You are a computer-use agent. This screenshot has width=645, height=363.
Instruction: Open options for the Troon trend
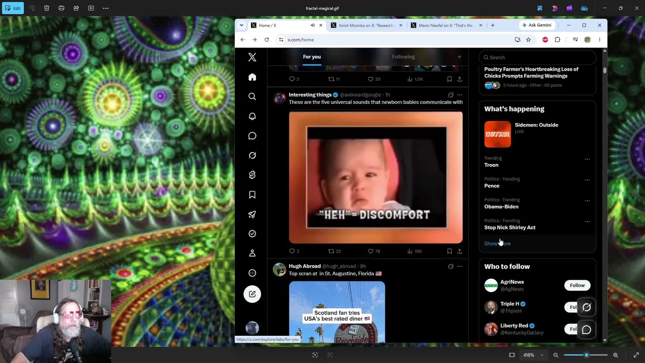[x=587, y=159]
